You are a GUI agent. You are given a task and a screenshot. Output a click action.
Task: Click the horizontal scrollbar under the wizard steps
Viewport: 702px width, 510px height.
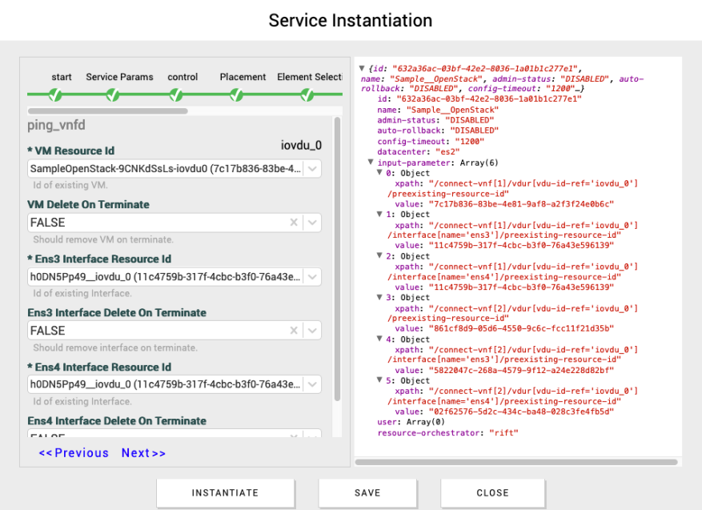tap(108, 111)
